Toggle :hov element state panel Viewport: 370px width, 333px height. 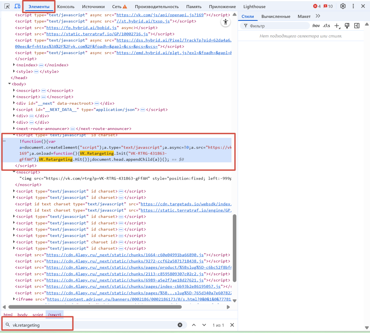coord(316,26)
